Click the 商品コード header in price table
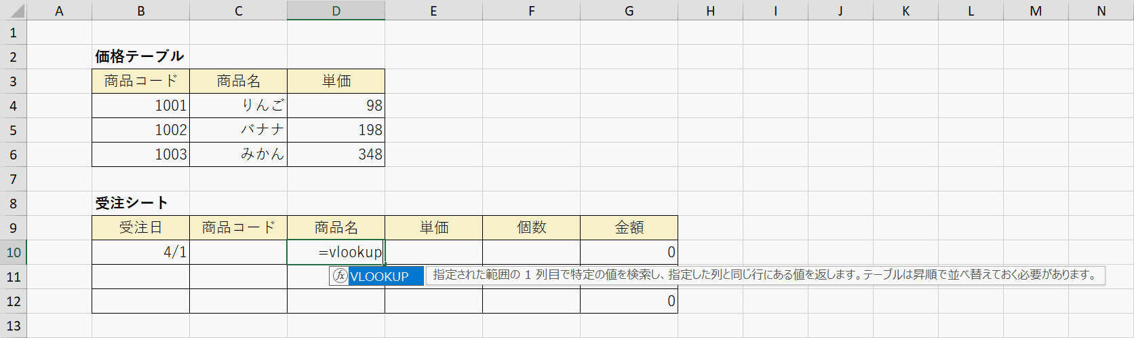1134x338 pixels. pyautogui.click(x=140, y=81)
